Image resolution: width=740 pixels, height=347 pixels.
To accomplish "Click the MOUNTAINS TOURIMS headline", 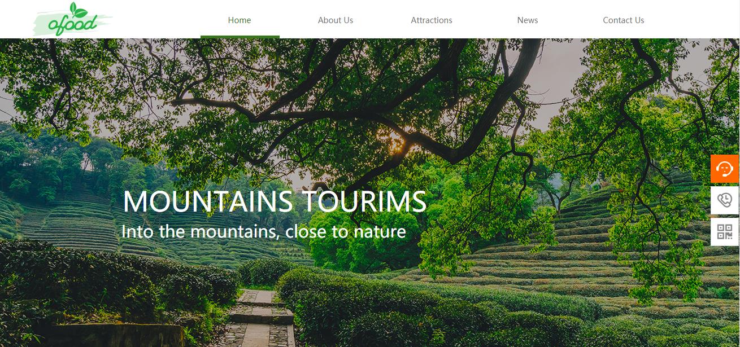I will tap(275, 202).
